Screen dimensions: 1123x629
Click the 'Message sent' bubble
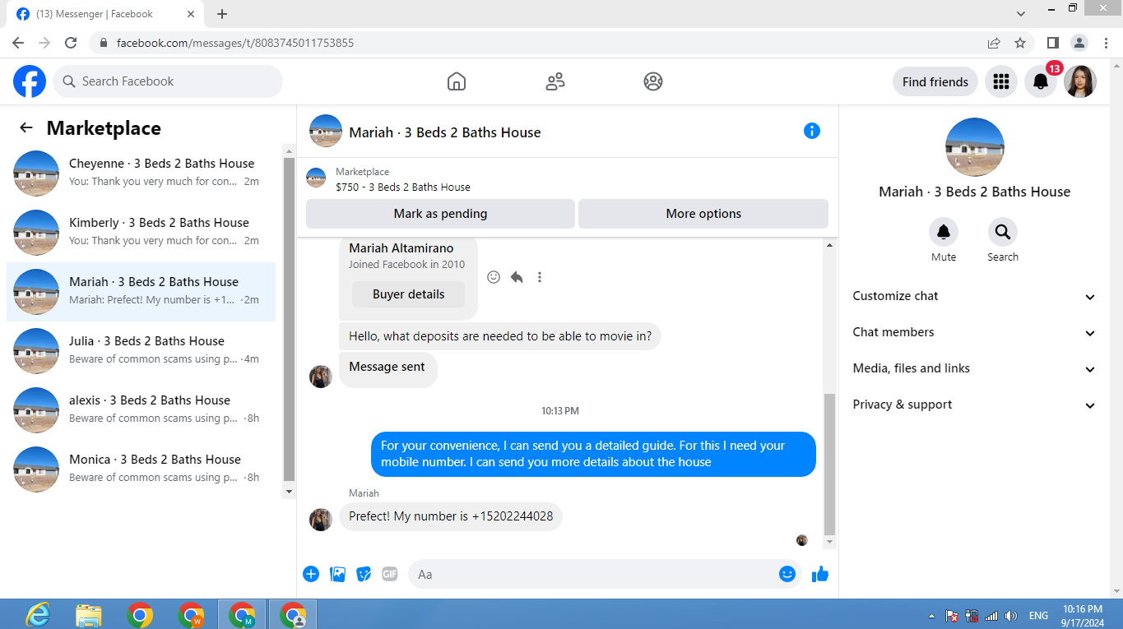click(387, 370)
